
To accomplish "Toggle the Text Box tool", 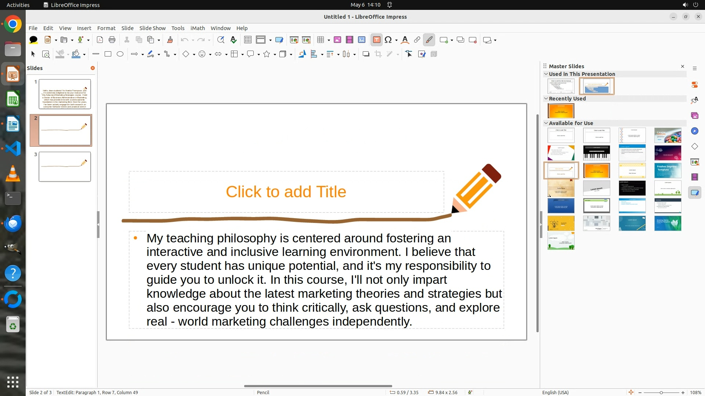I will [x=376, y=40].
